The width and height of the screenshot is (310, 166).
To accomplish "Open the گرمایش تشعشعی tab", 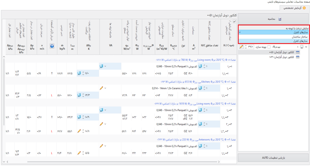I will (293, 8).
